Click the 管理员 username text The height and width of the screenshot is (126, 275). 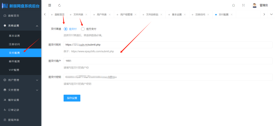(264, 5)
